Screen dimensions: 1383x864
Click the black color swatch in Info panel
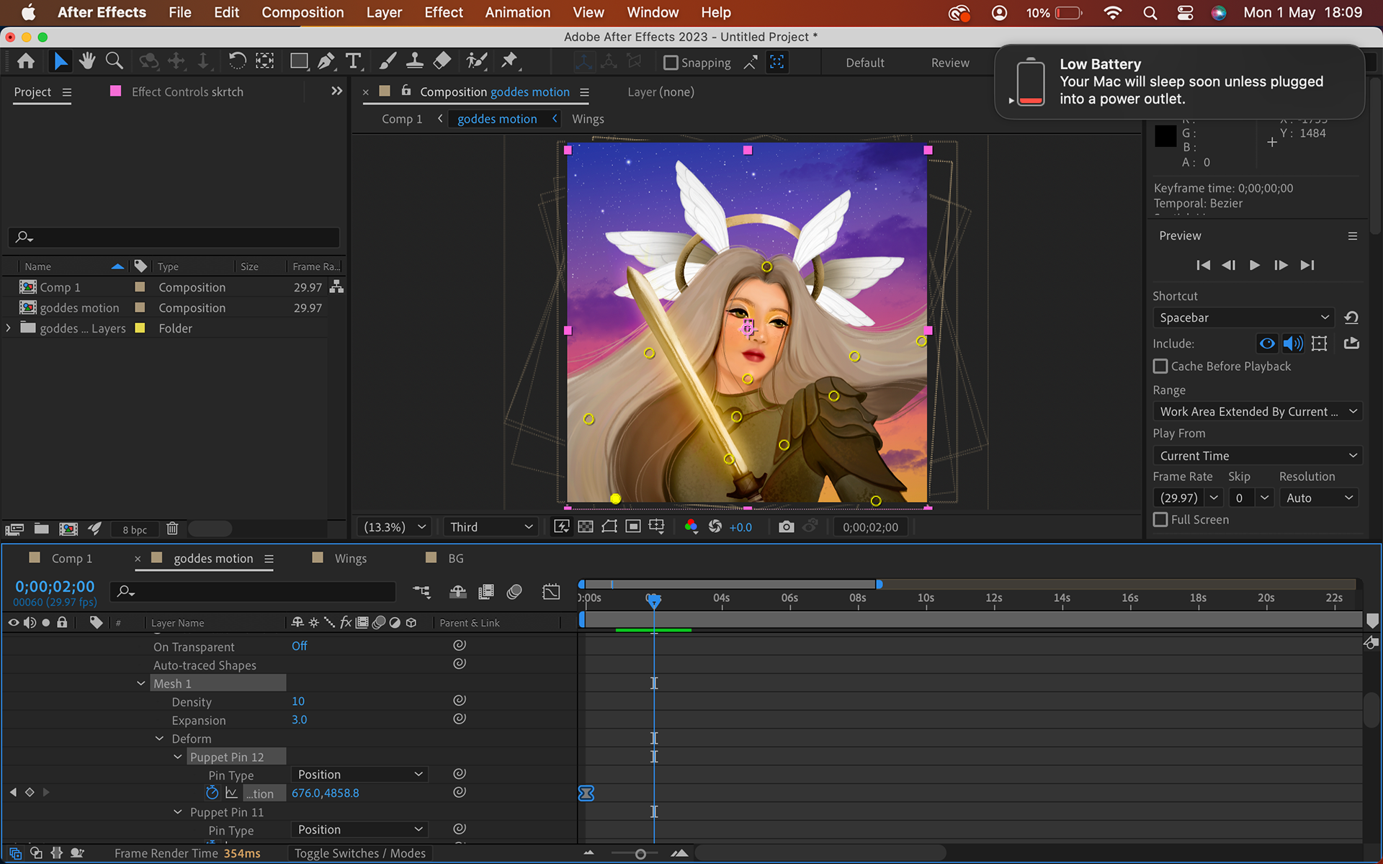[1165, 136]
